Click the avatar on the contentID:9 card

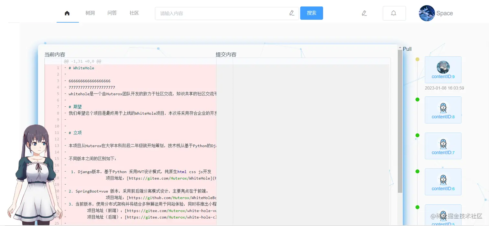click(443, 67)
